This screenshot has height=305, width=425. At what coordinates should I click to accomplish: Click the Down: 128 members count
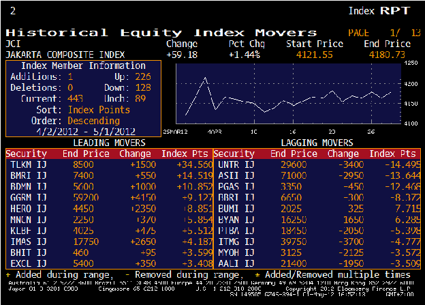(142, 88)
